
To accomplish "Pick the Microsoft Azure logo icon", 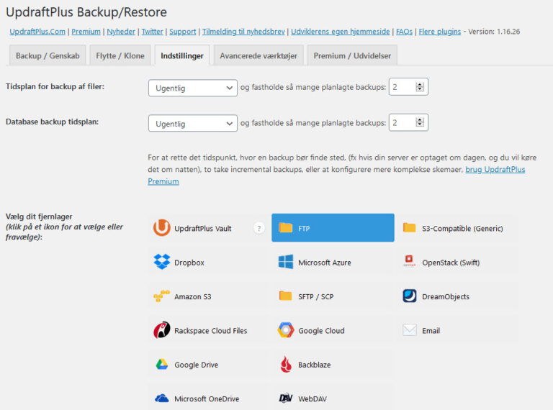I will 286,262.
